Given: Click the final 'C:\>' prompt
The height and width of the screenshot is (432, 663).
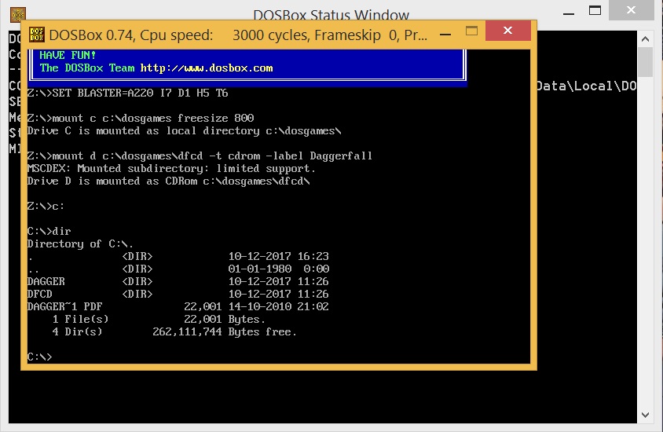Looking at the screenshot, I should click(x=40, y=357).
